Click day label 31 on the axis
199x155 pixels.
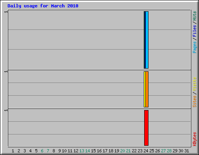point(187,151)
